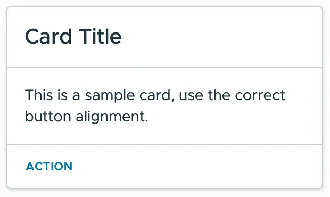This screenshot has width=330, height=197.
Task: Select the first line of card description
Action: pyautogui.click(x=155, y=95)
